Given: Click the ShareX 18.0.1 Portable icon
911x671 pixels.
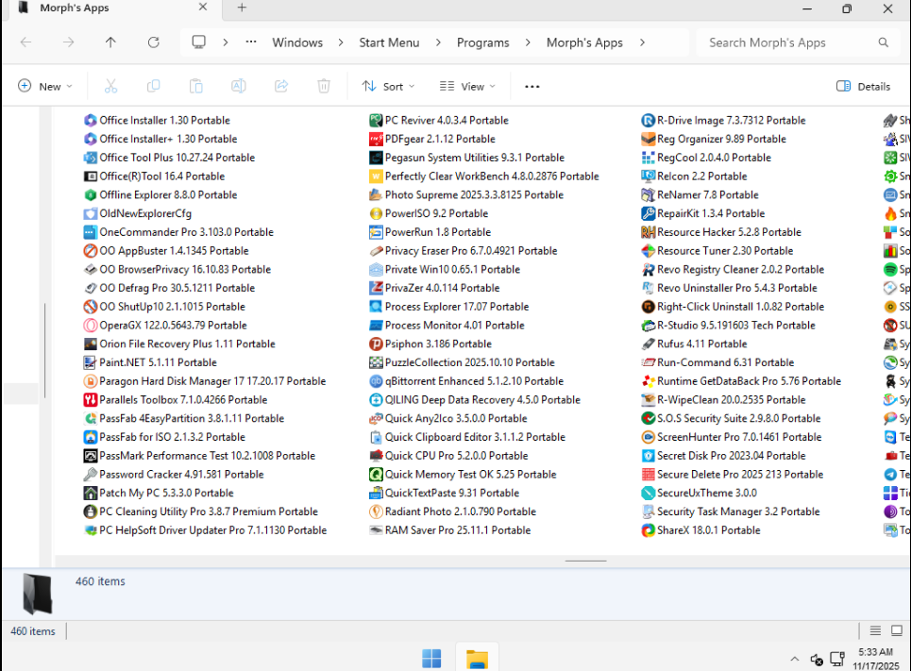Looking at the screenshot, I should pos(649,530).
